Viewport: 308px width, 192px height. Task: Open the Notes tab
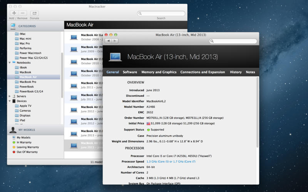click(250, 72)
